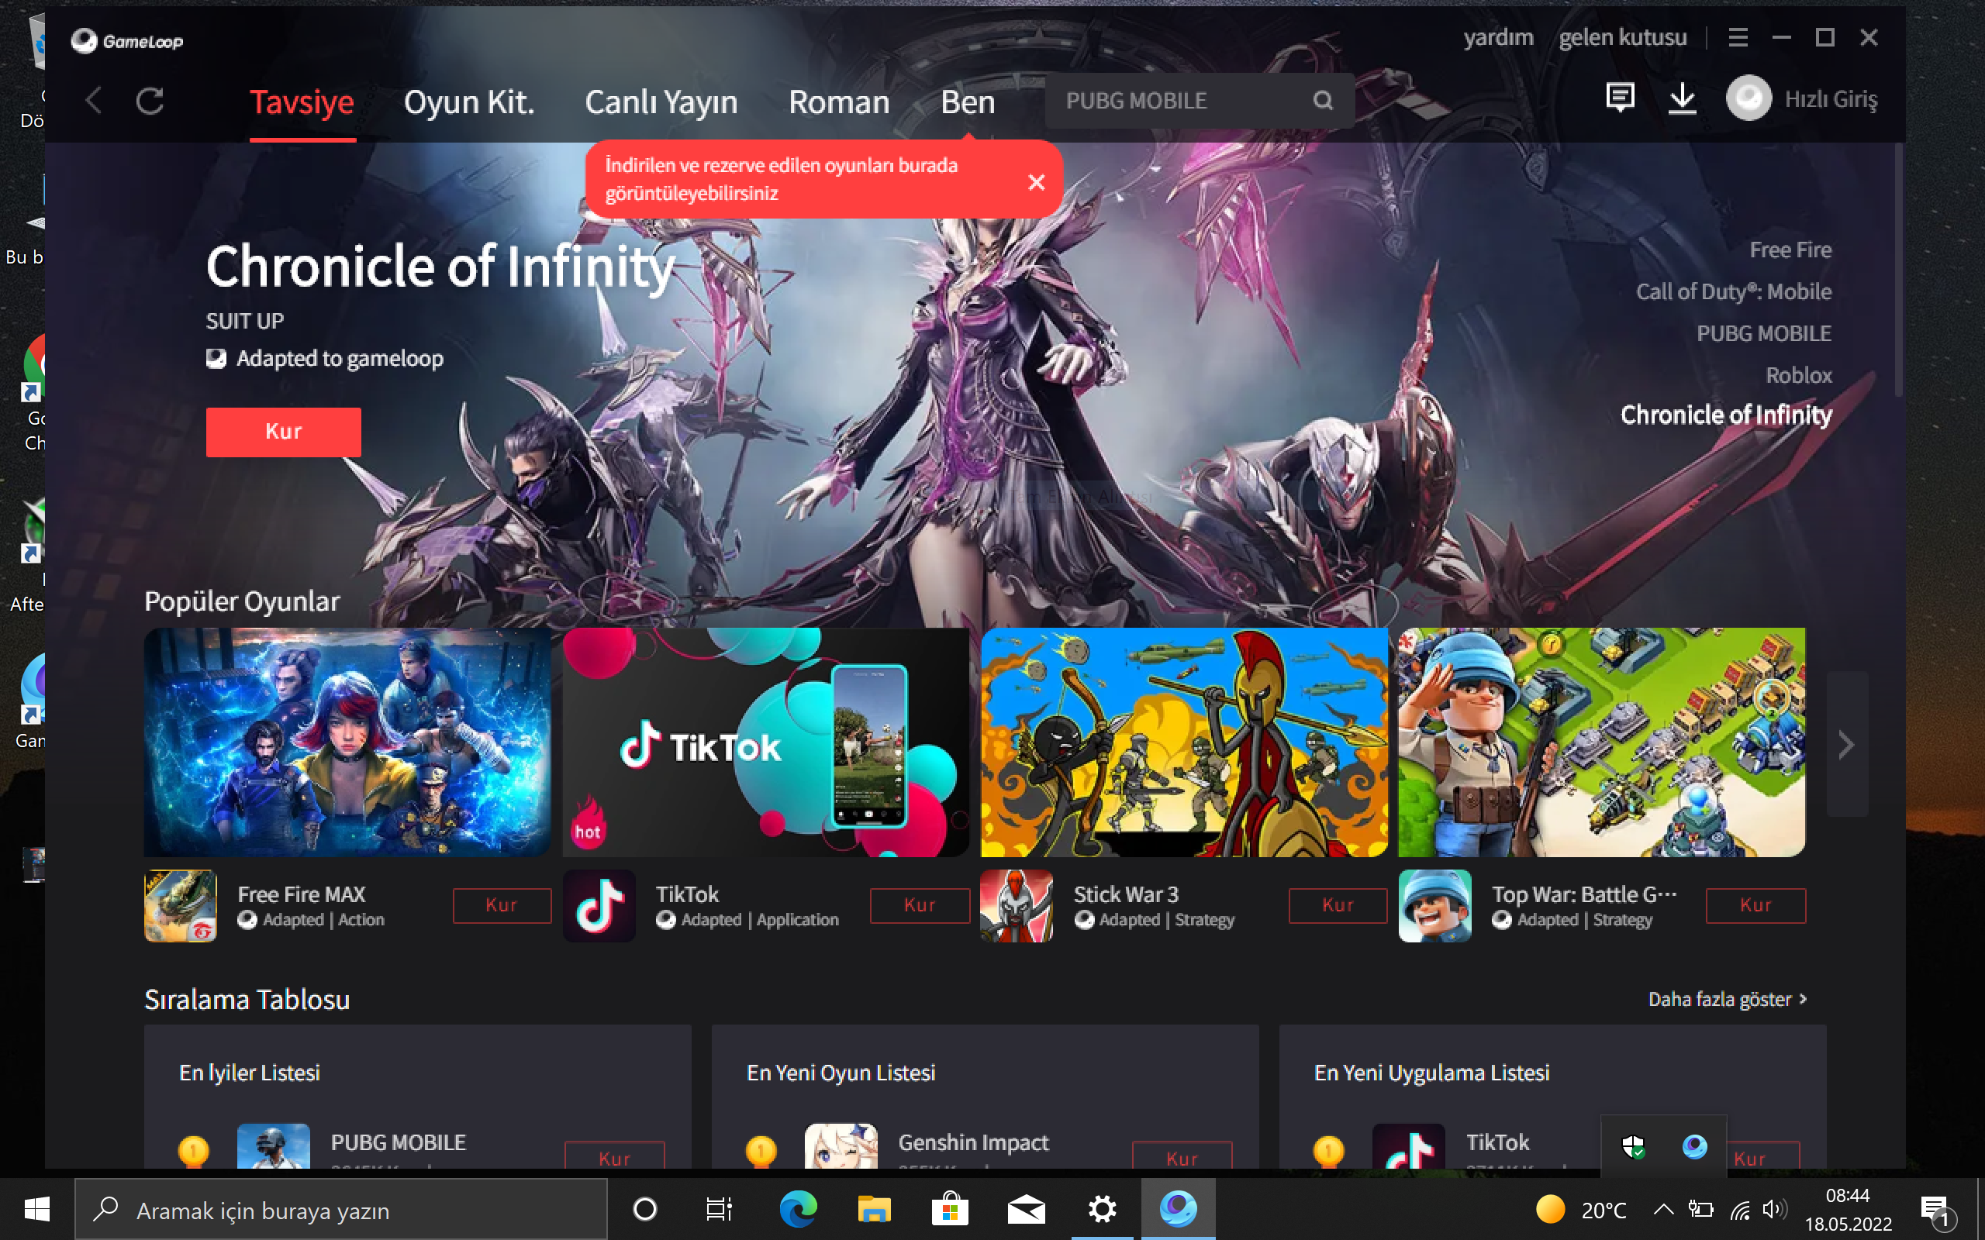
Task: Click the user avatar for Hızlı Giriş
Action: (1749, 99)
